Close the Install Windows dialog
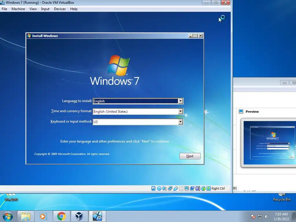 pos(201,36)
